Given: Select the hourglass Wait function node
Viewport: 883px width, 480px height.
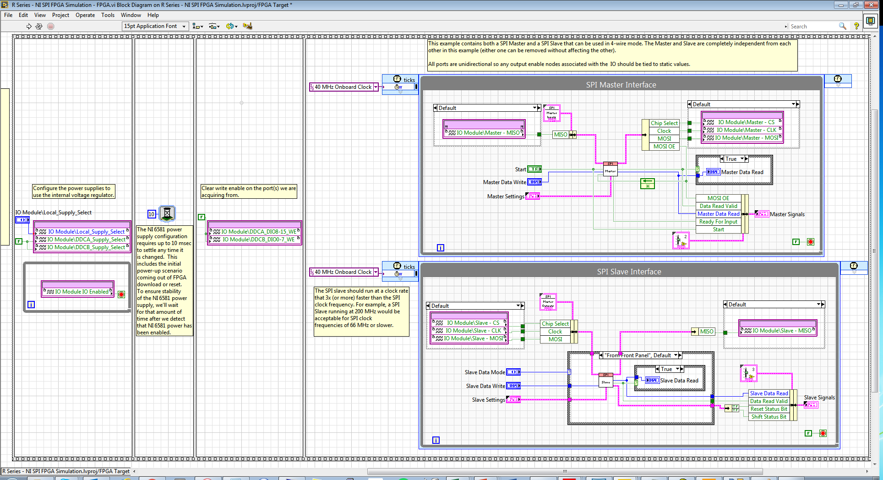Looking at the screenshot, I should pos(167,213).
